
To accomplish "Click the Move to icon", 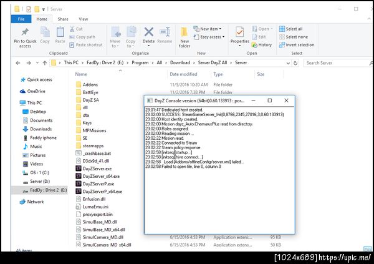I will (116, 32).
